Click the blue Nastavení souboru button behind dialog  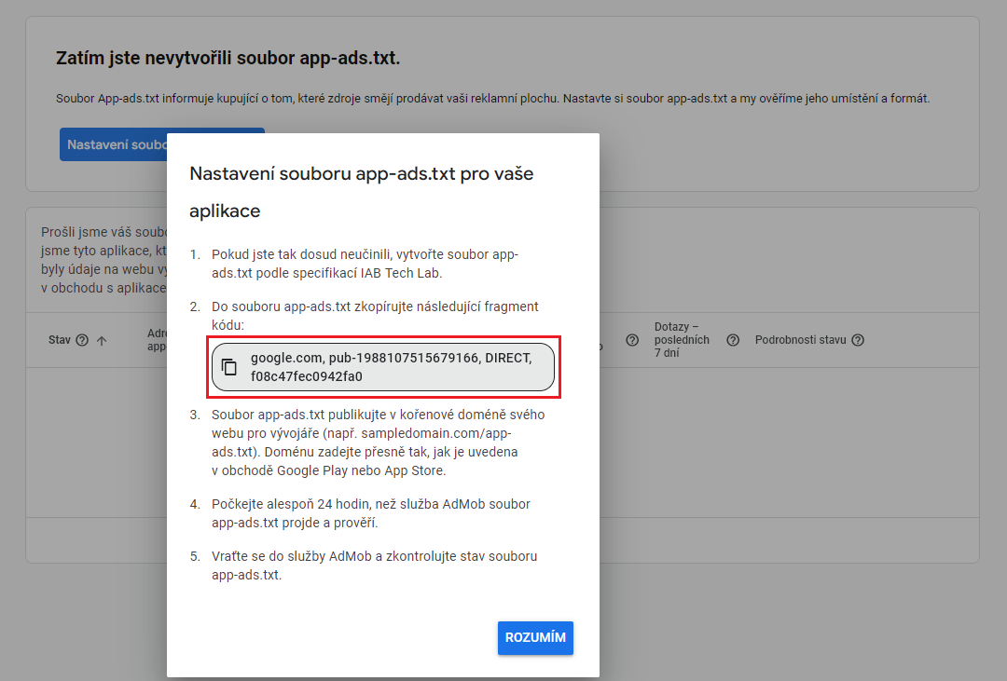[112, 144]
